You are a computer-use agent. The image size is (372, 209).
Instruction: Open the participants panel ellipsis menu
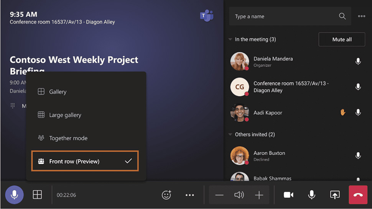pos(362,16)
